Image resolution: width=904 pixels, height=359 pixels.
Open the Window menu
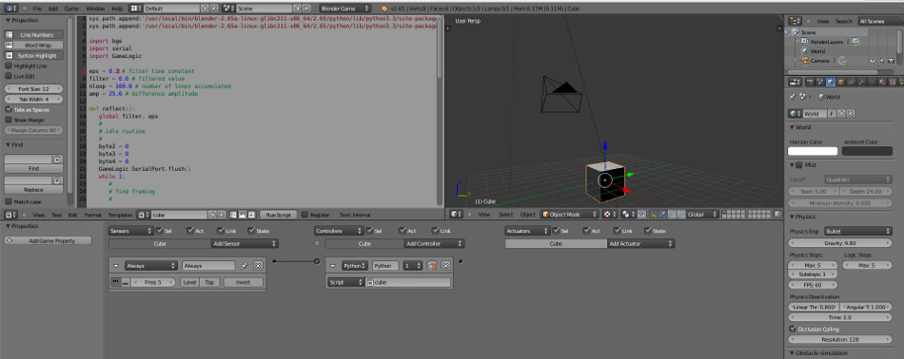95,9
